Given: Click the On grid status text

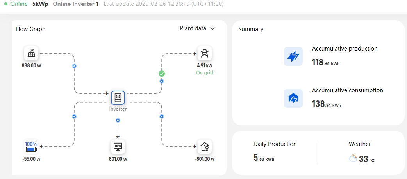Looking at the screenshot, I should coord(205,73).
